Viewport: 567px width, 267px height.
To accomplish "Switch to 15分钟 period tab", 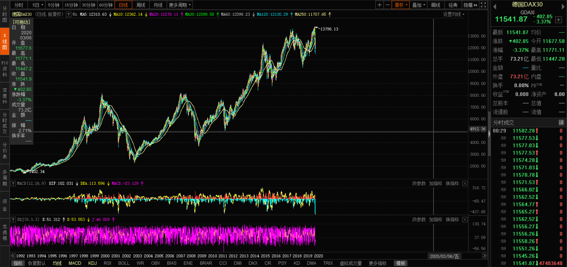I will tap(71, 5).
